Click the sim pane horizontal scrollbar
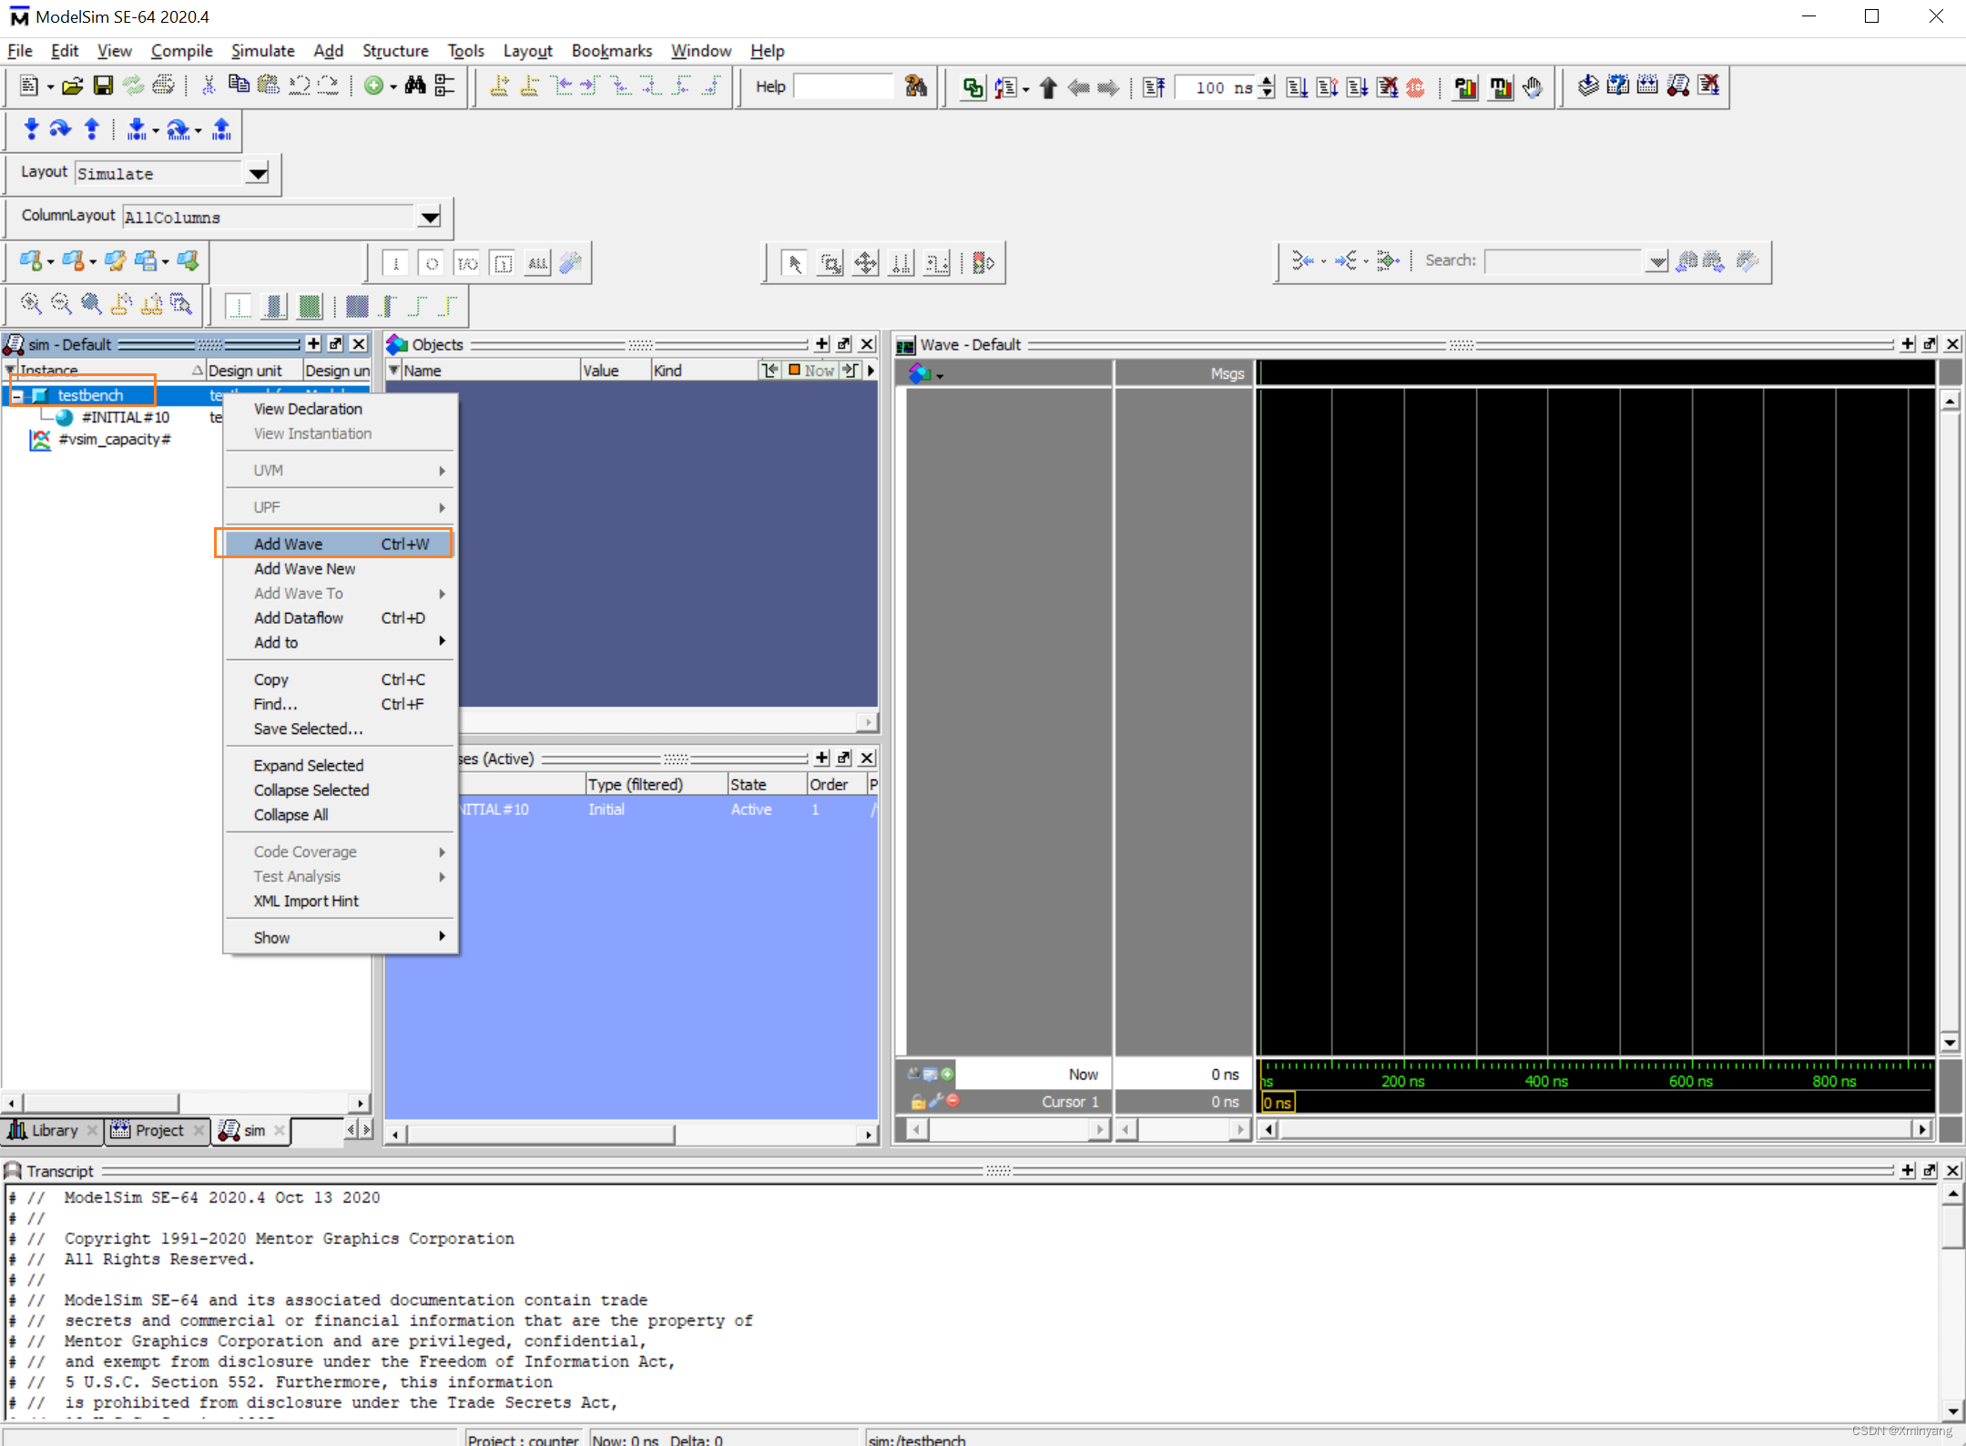The width and height of the screenshot is (1966, 1446). click(x=185, y=1103)
